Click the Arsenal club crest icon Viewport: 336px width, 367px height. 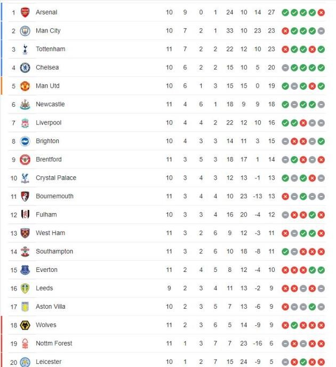tap(25, 12)
